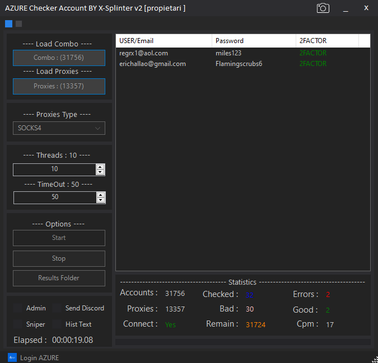Focus the TimeOut input field showing 50

55,197
